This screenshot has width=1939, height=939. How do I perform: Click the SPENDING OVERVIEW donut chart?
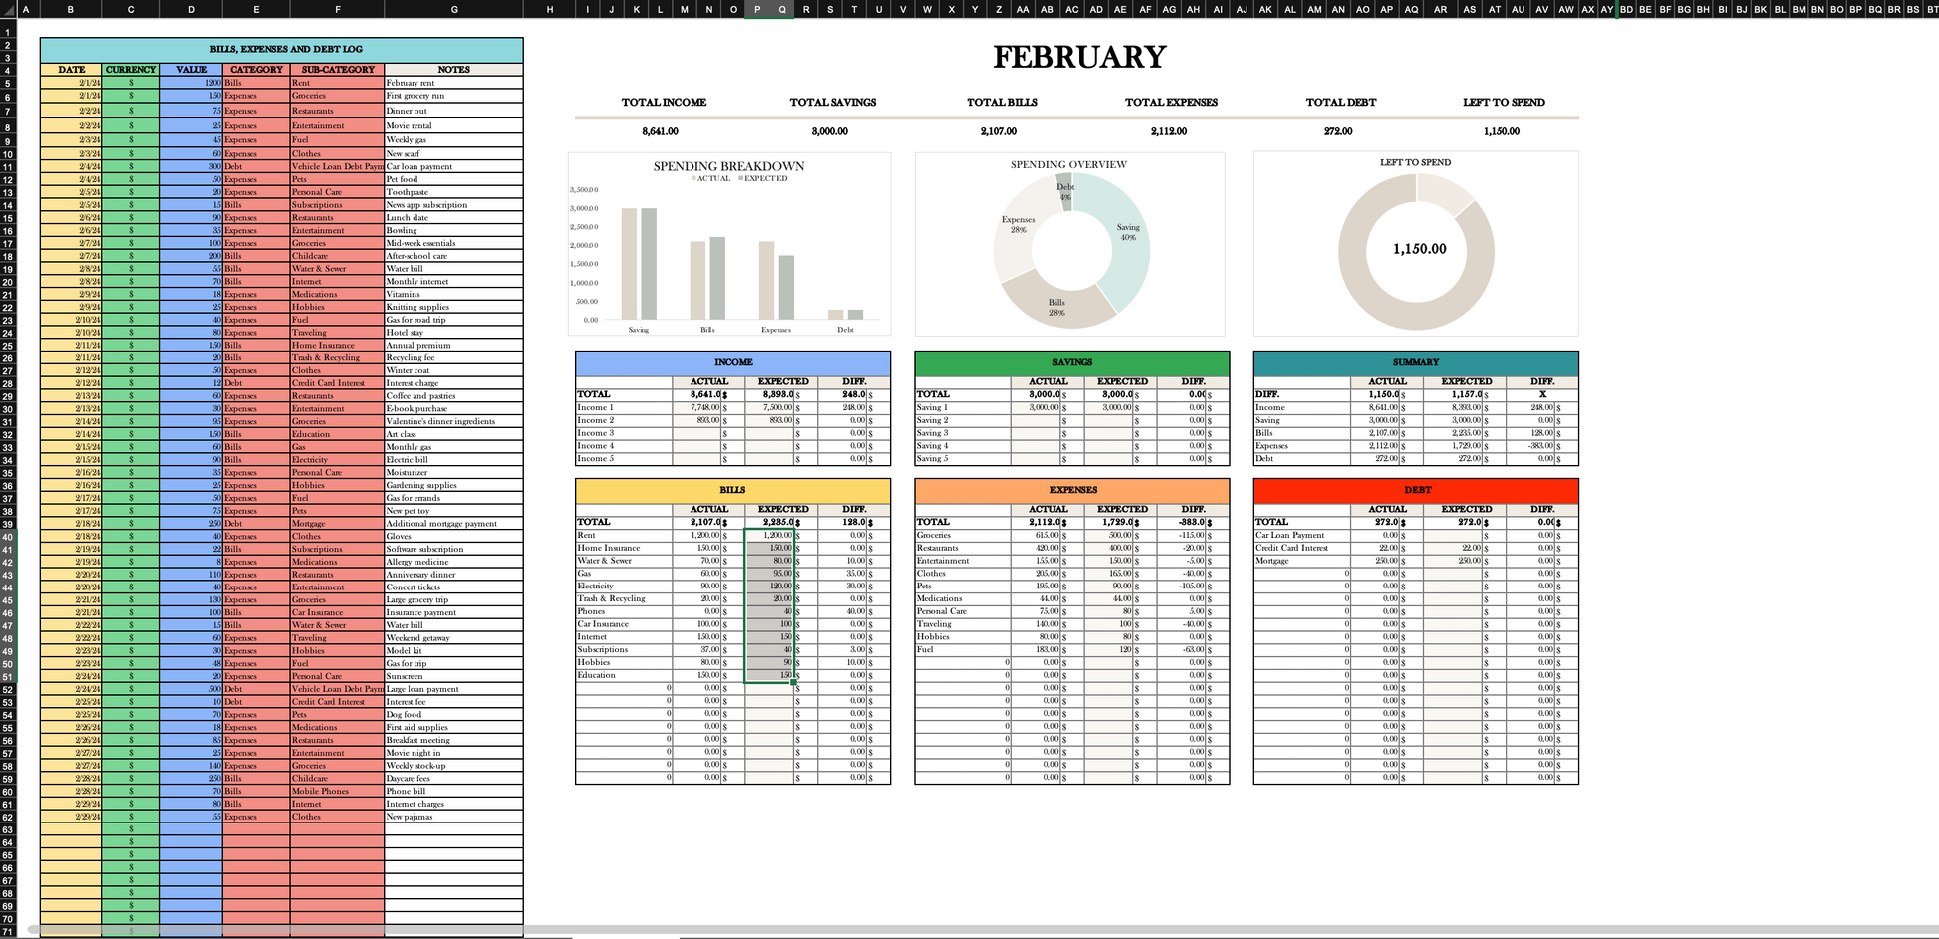tap(1069, 244)
